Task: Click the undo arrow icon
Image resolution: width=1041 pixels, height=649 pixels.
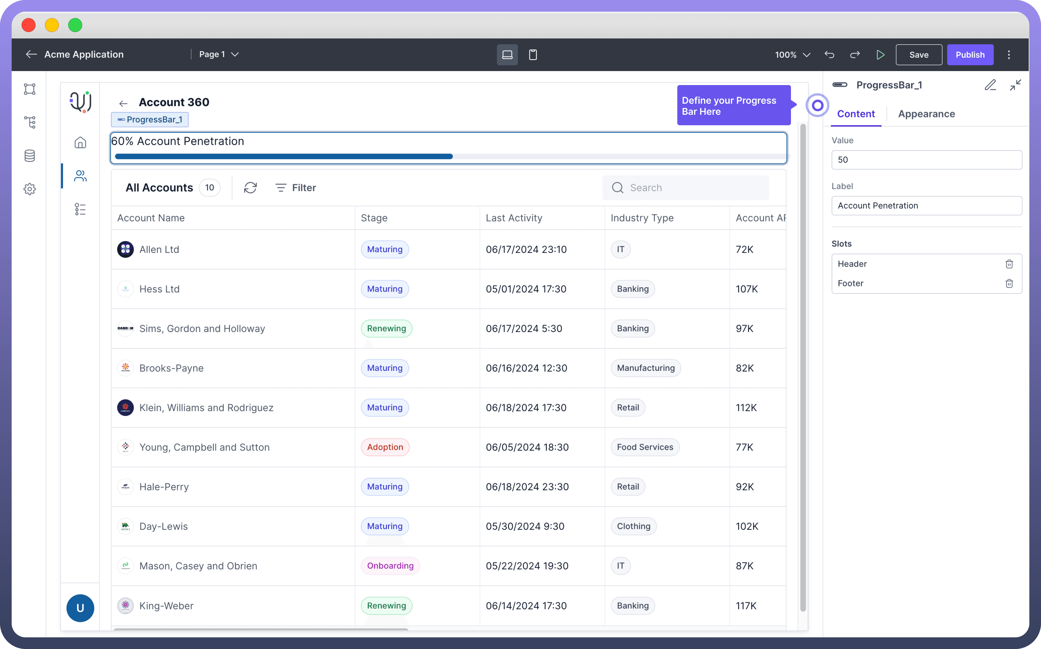Action: (x=829, y=54)
